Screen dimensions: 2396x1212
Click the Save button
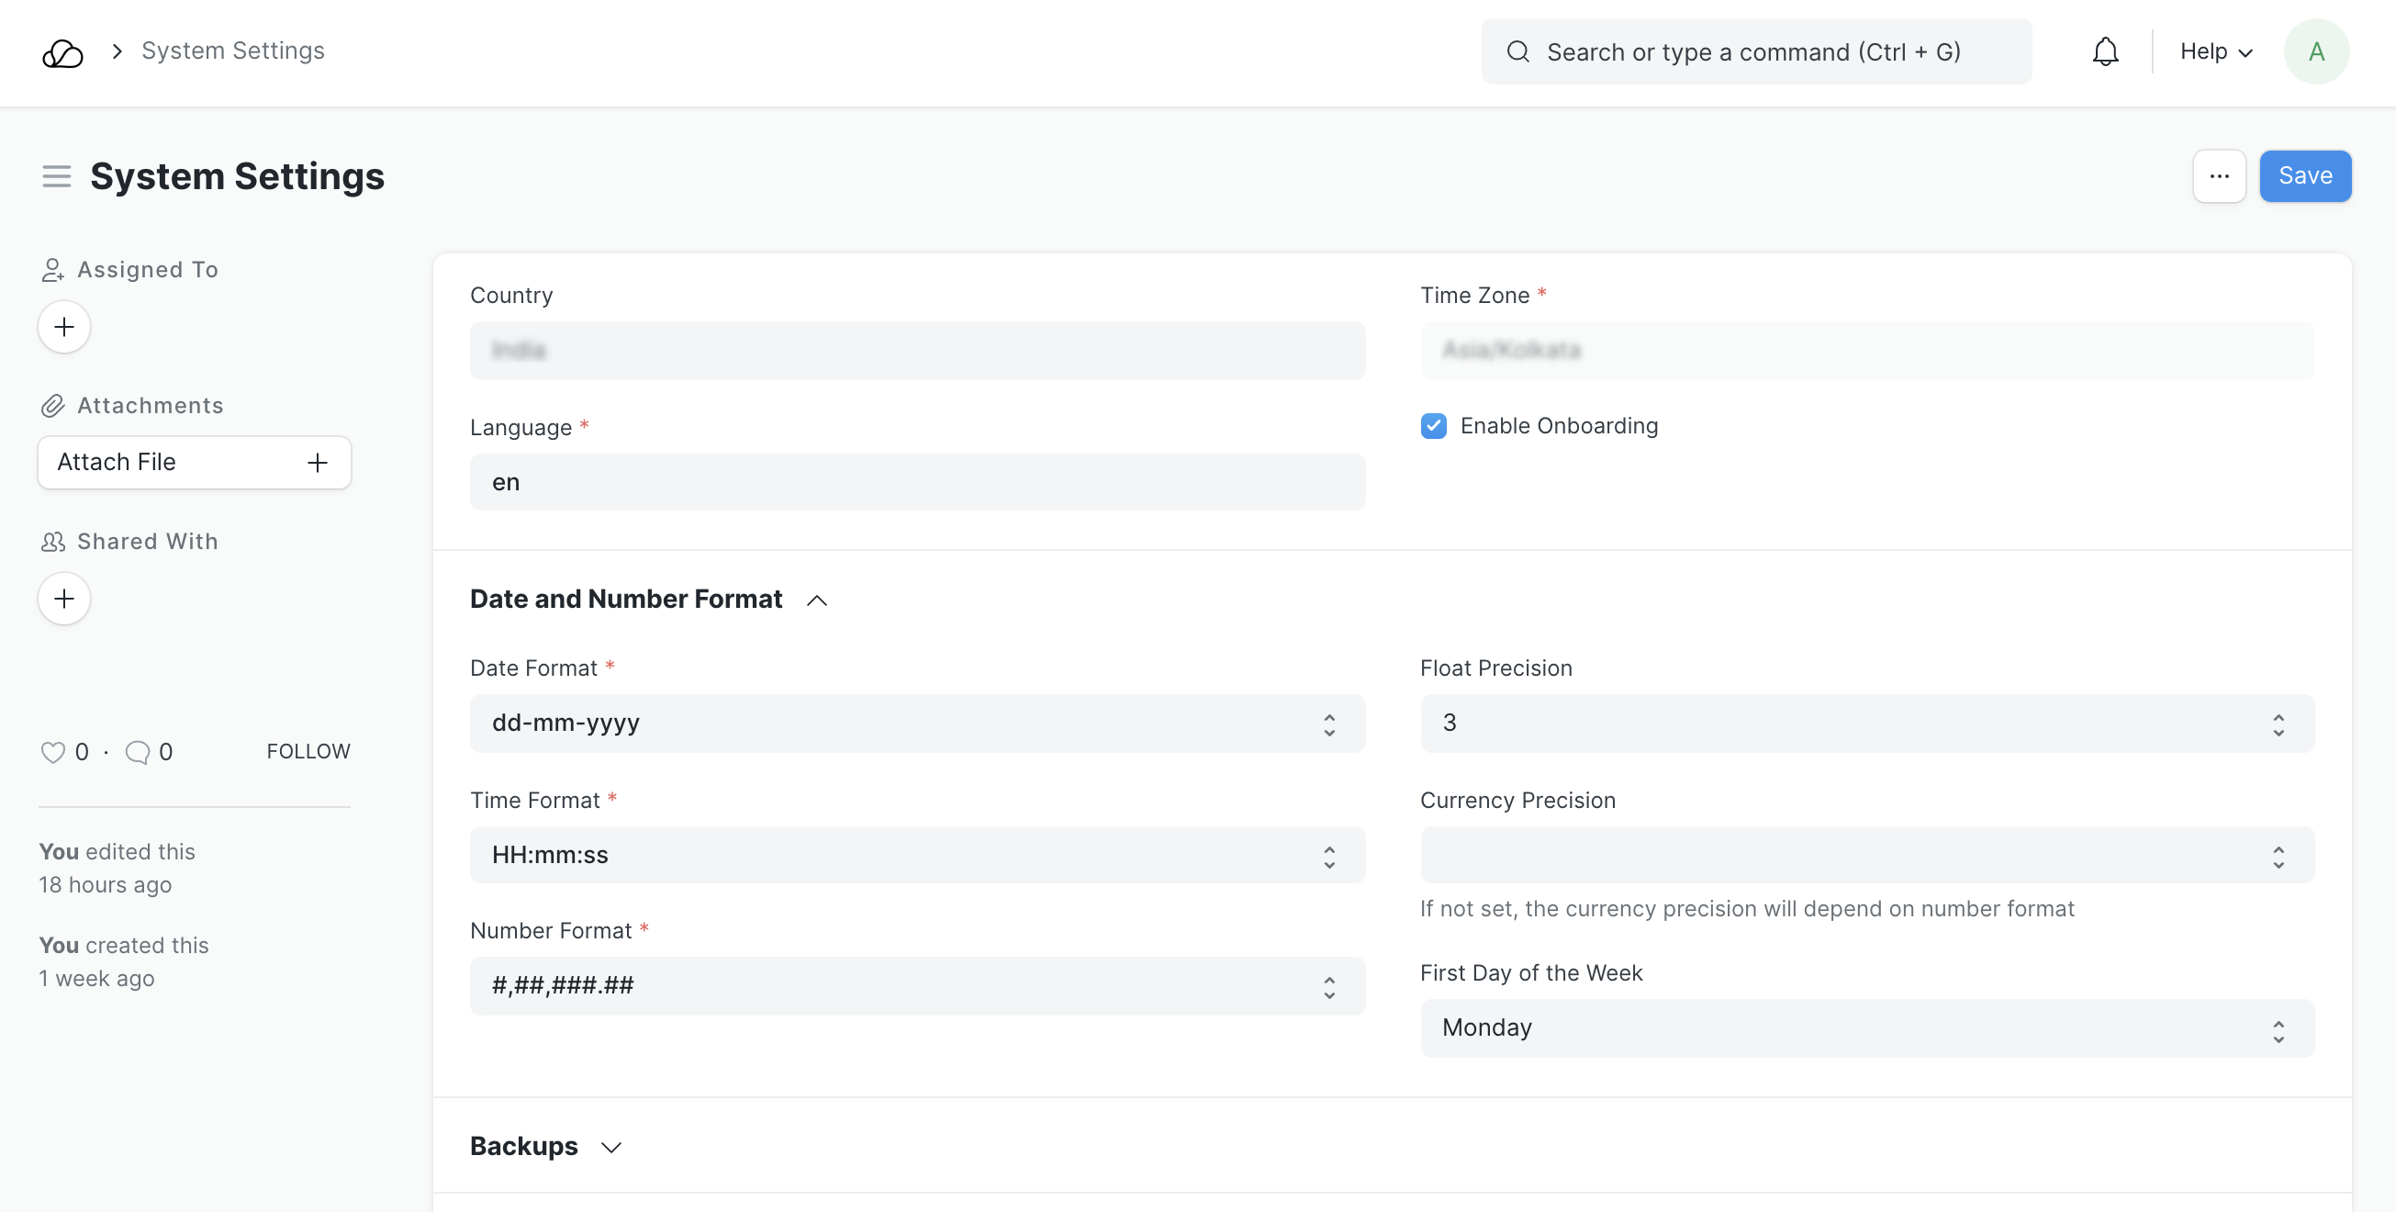(2304, 175)
